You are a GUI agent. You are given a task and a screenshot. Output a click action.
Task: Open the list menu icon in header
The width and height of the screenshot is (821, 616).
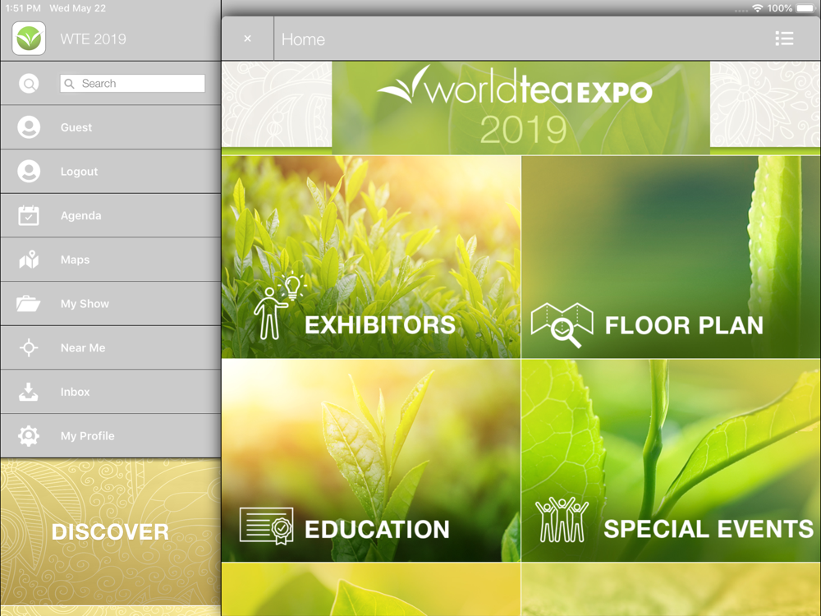pyautogui.click(x=784, y=39)
